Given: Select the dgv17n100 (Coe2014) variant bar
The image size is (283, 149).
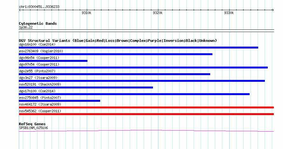Looking at the screenshot, I should coord(134,94).
